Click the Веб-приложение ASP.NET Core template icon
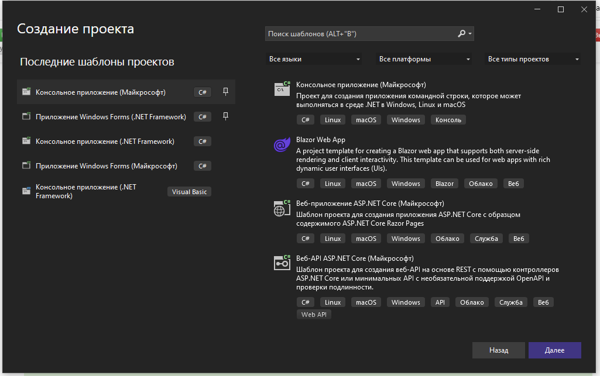The image size is (600, 376). (x=282, y=208)
